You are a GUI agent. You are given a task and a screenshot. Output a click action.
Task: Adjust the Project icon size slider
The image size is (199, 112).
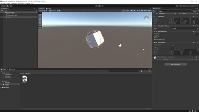point(148,109)
